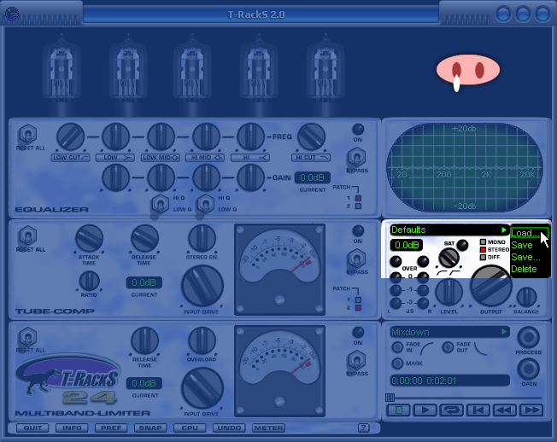Flip the Equalizer Reset All switch
Screen dimensions: 557x442
(27, 135)
